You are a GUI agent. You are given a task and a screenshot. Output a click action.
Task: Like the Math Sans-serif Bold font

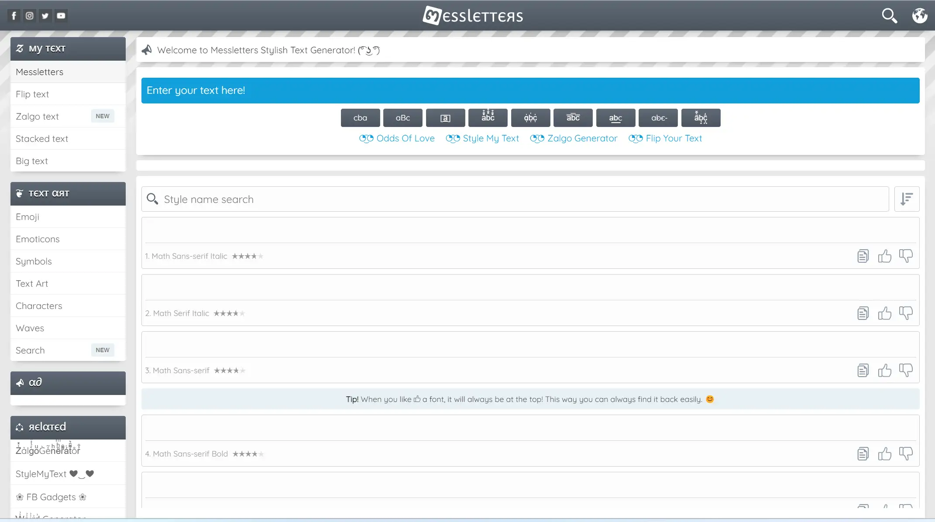pos(884,453)
